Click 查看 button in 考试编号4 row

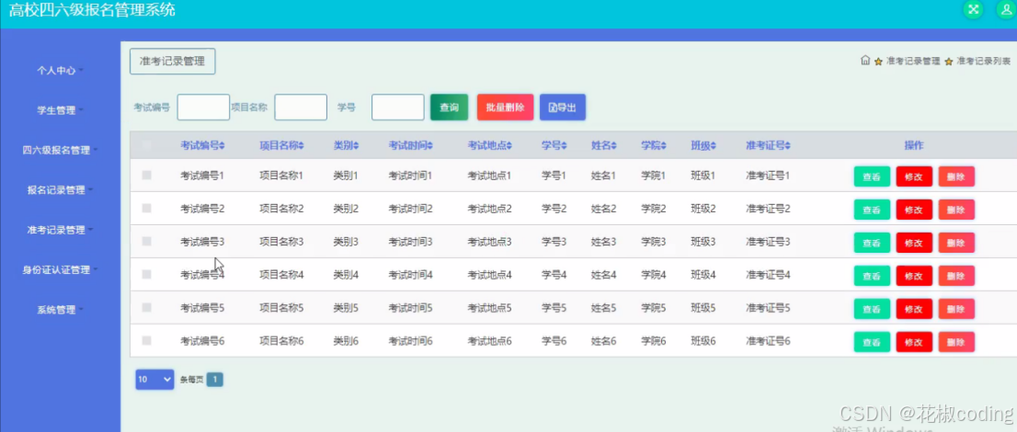(872, 276)
